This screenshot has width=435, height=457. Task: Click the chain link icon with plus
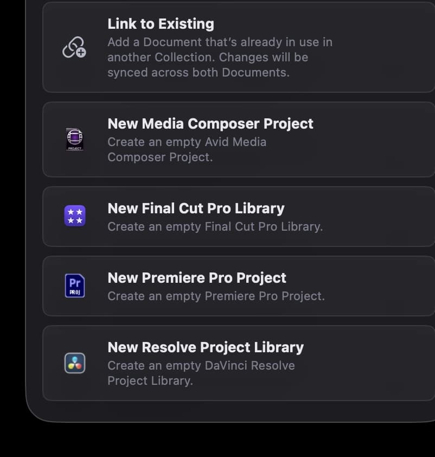pos(74,48)
